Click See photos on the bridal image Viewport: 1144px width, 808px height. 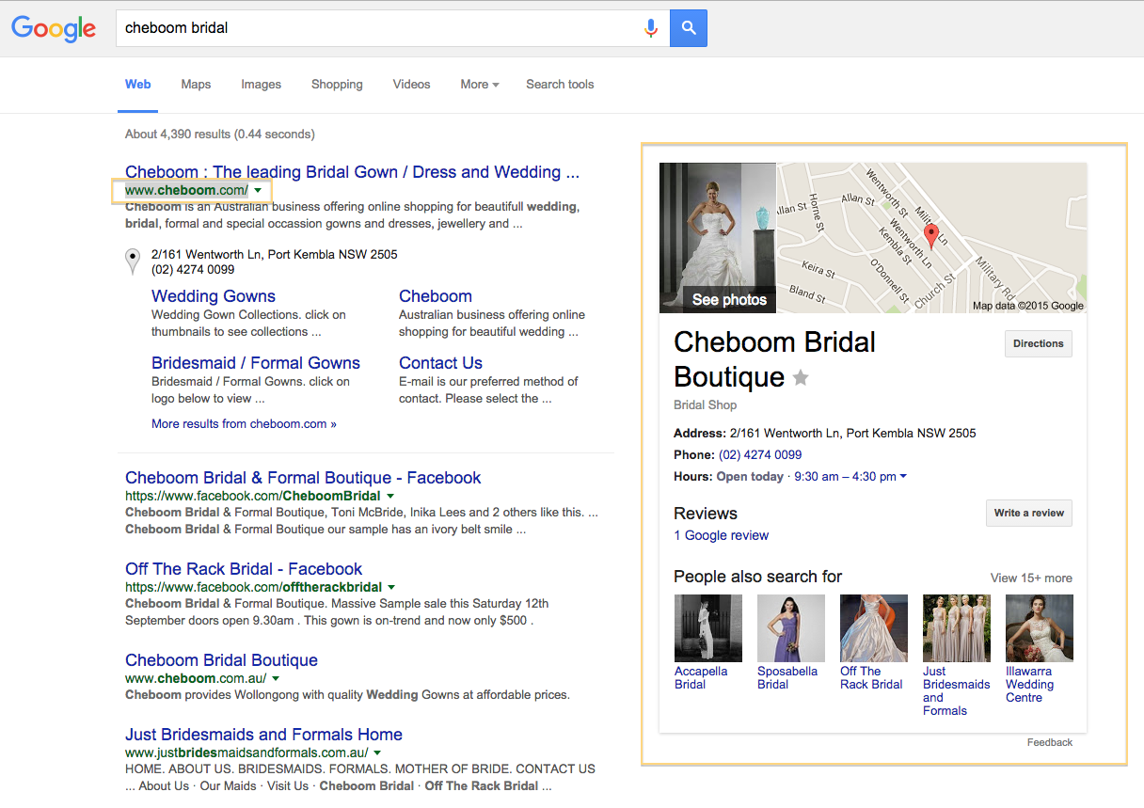(729, 300)
